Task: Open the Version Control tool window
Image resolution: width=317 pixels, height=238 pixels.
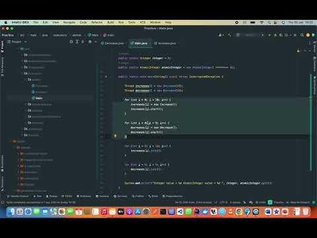Action: [18, 196]
